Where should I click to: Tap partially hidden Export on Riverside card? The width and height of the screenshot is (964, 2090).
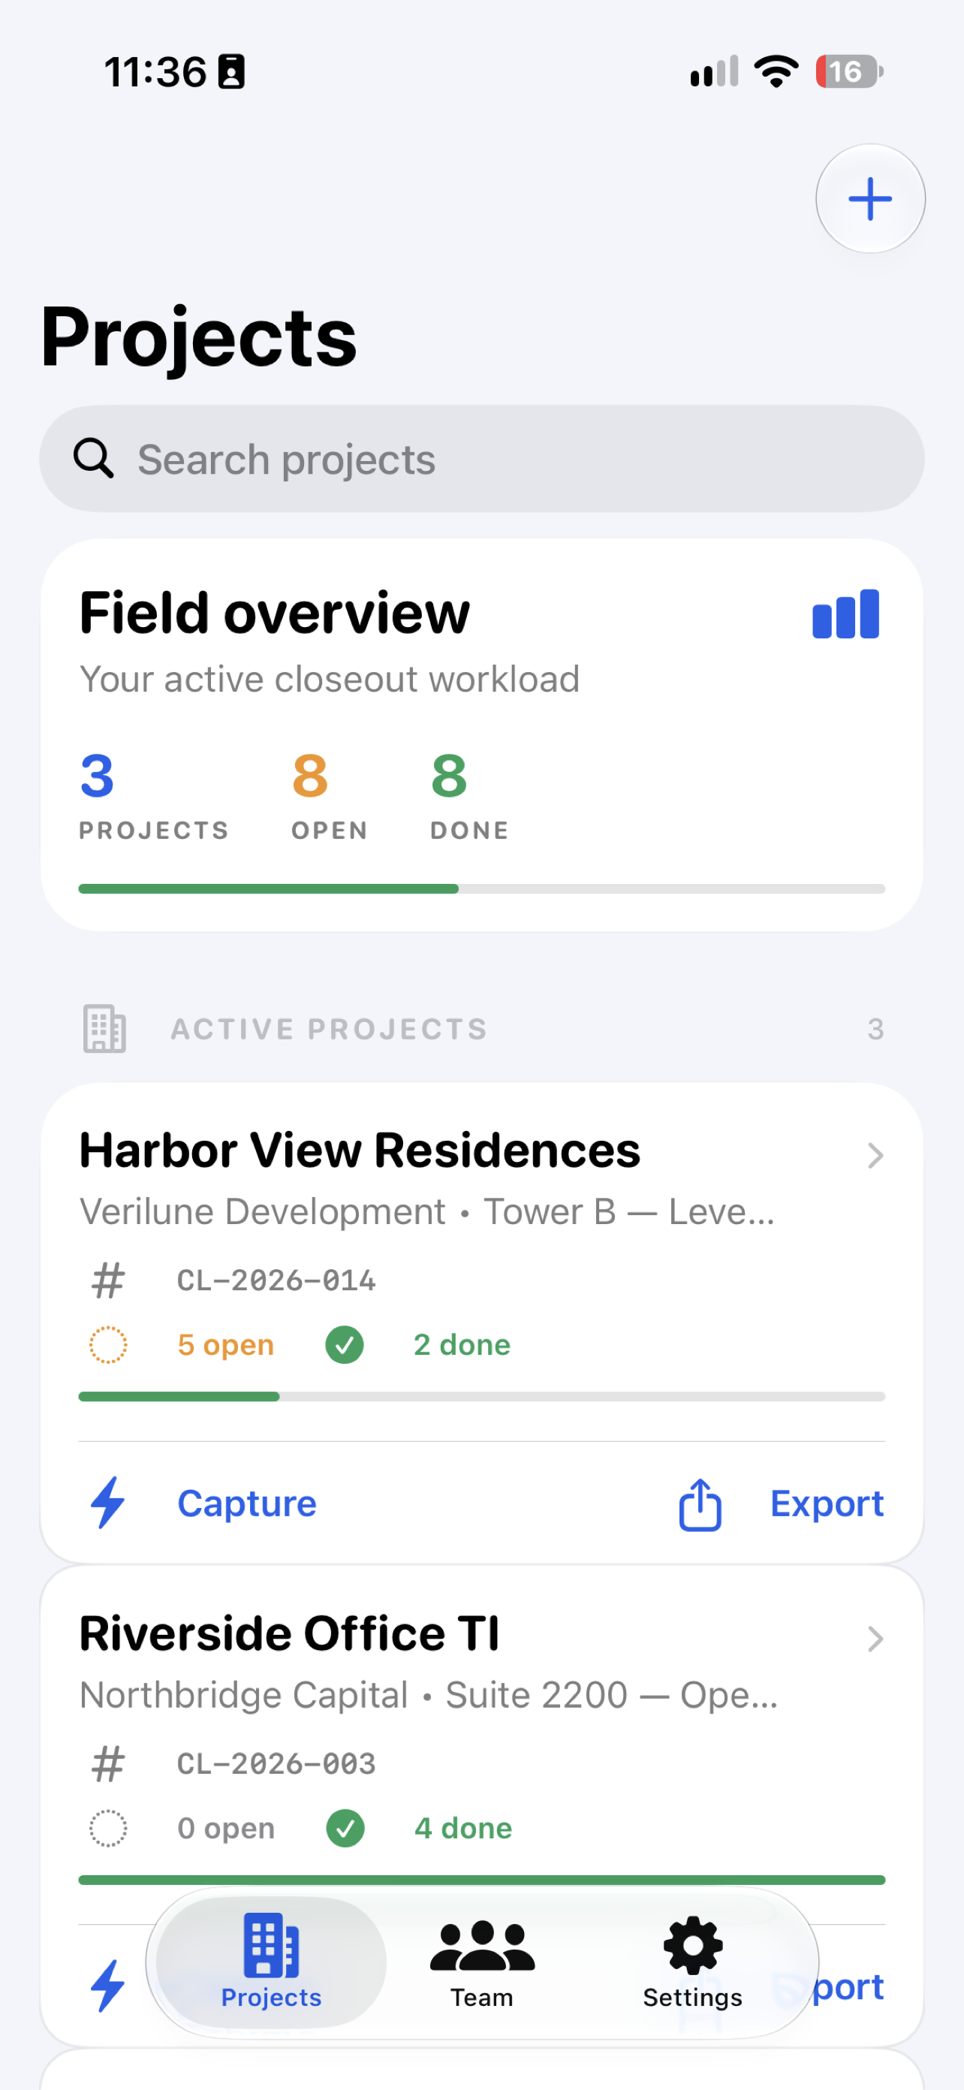click(848, 1987)
